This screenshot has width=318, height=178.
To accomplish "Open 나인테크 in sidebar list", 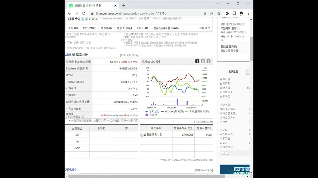I will click(225, 104).
